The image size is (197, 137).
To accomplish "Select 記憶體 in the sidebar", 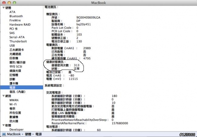I will click(x=14, y=75).
